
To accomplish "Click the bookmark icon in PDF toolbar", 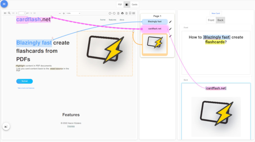I will click(130, 13).
